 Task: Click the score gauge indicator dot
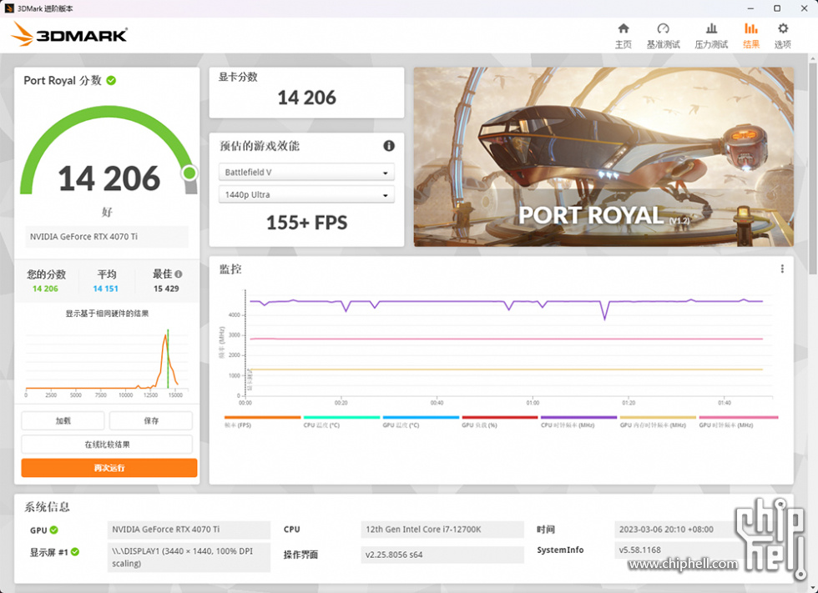coord(189,173)
